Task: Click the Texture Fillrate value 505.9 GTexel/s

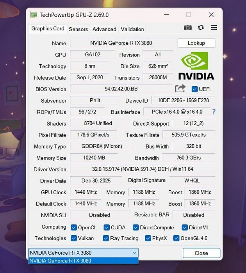Action: coord(189,135)
